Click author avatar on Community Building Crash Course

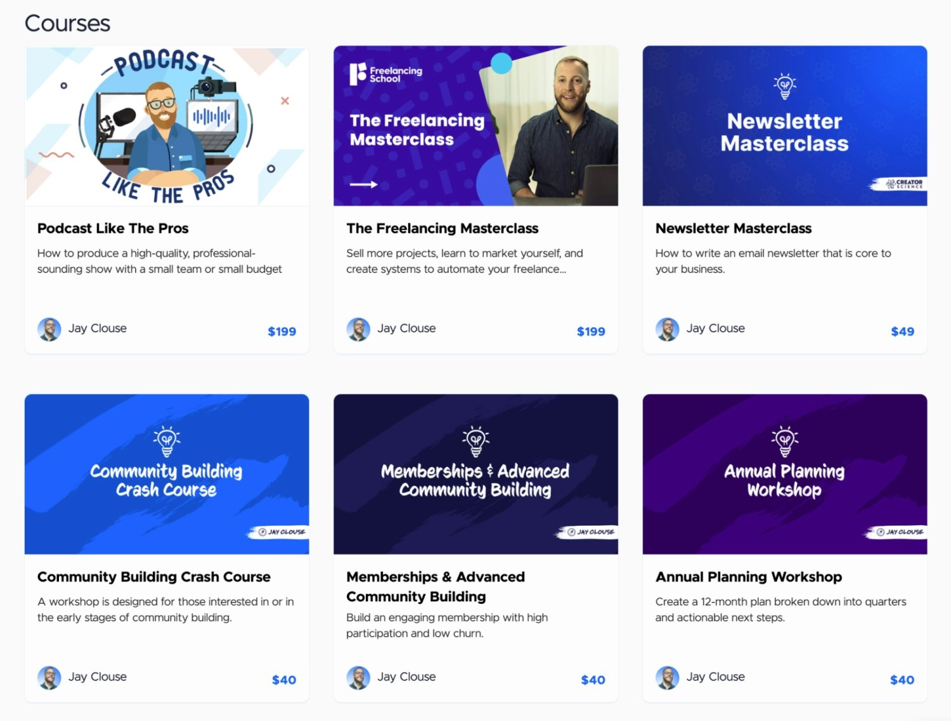click(49, 678)
